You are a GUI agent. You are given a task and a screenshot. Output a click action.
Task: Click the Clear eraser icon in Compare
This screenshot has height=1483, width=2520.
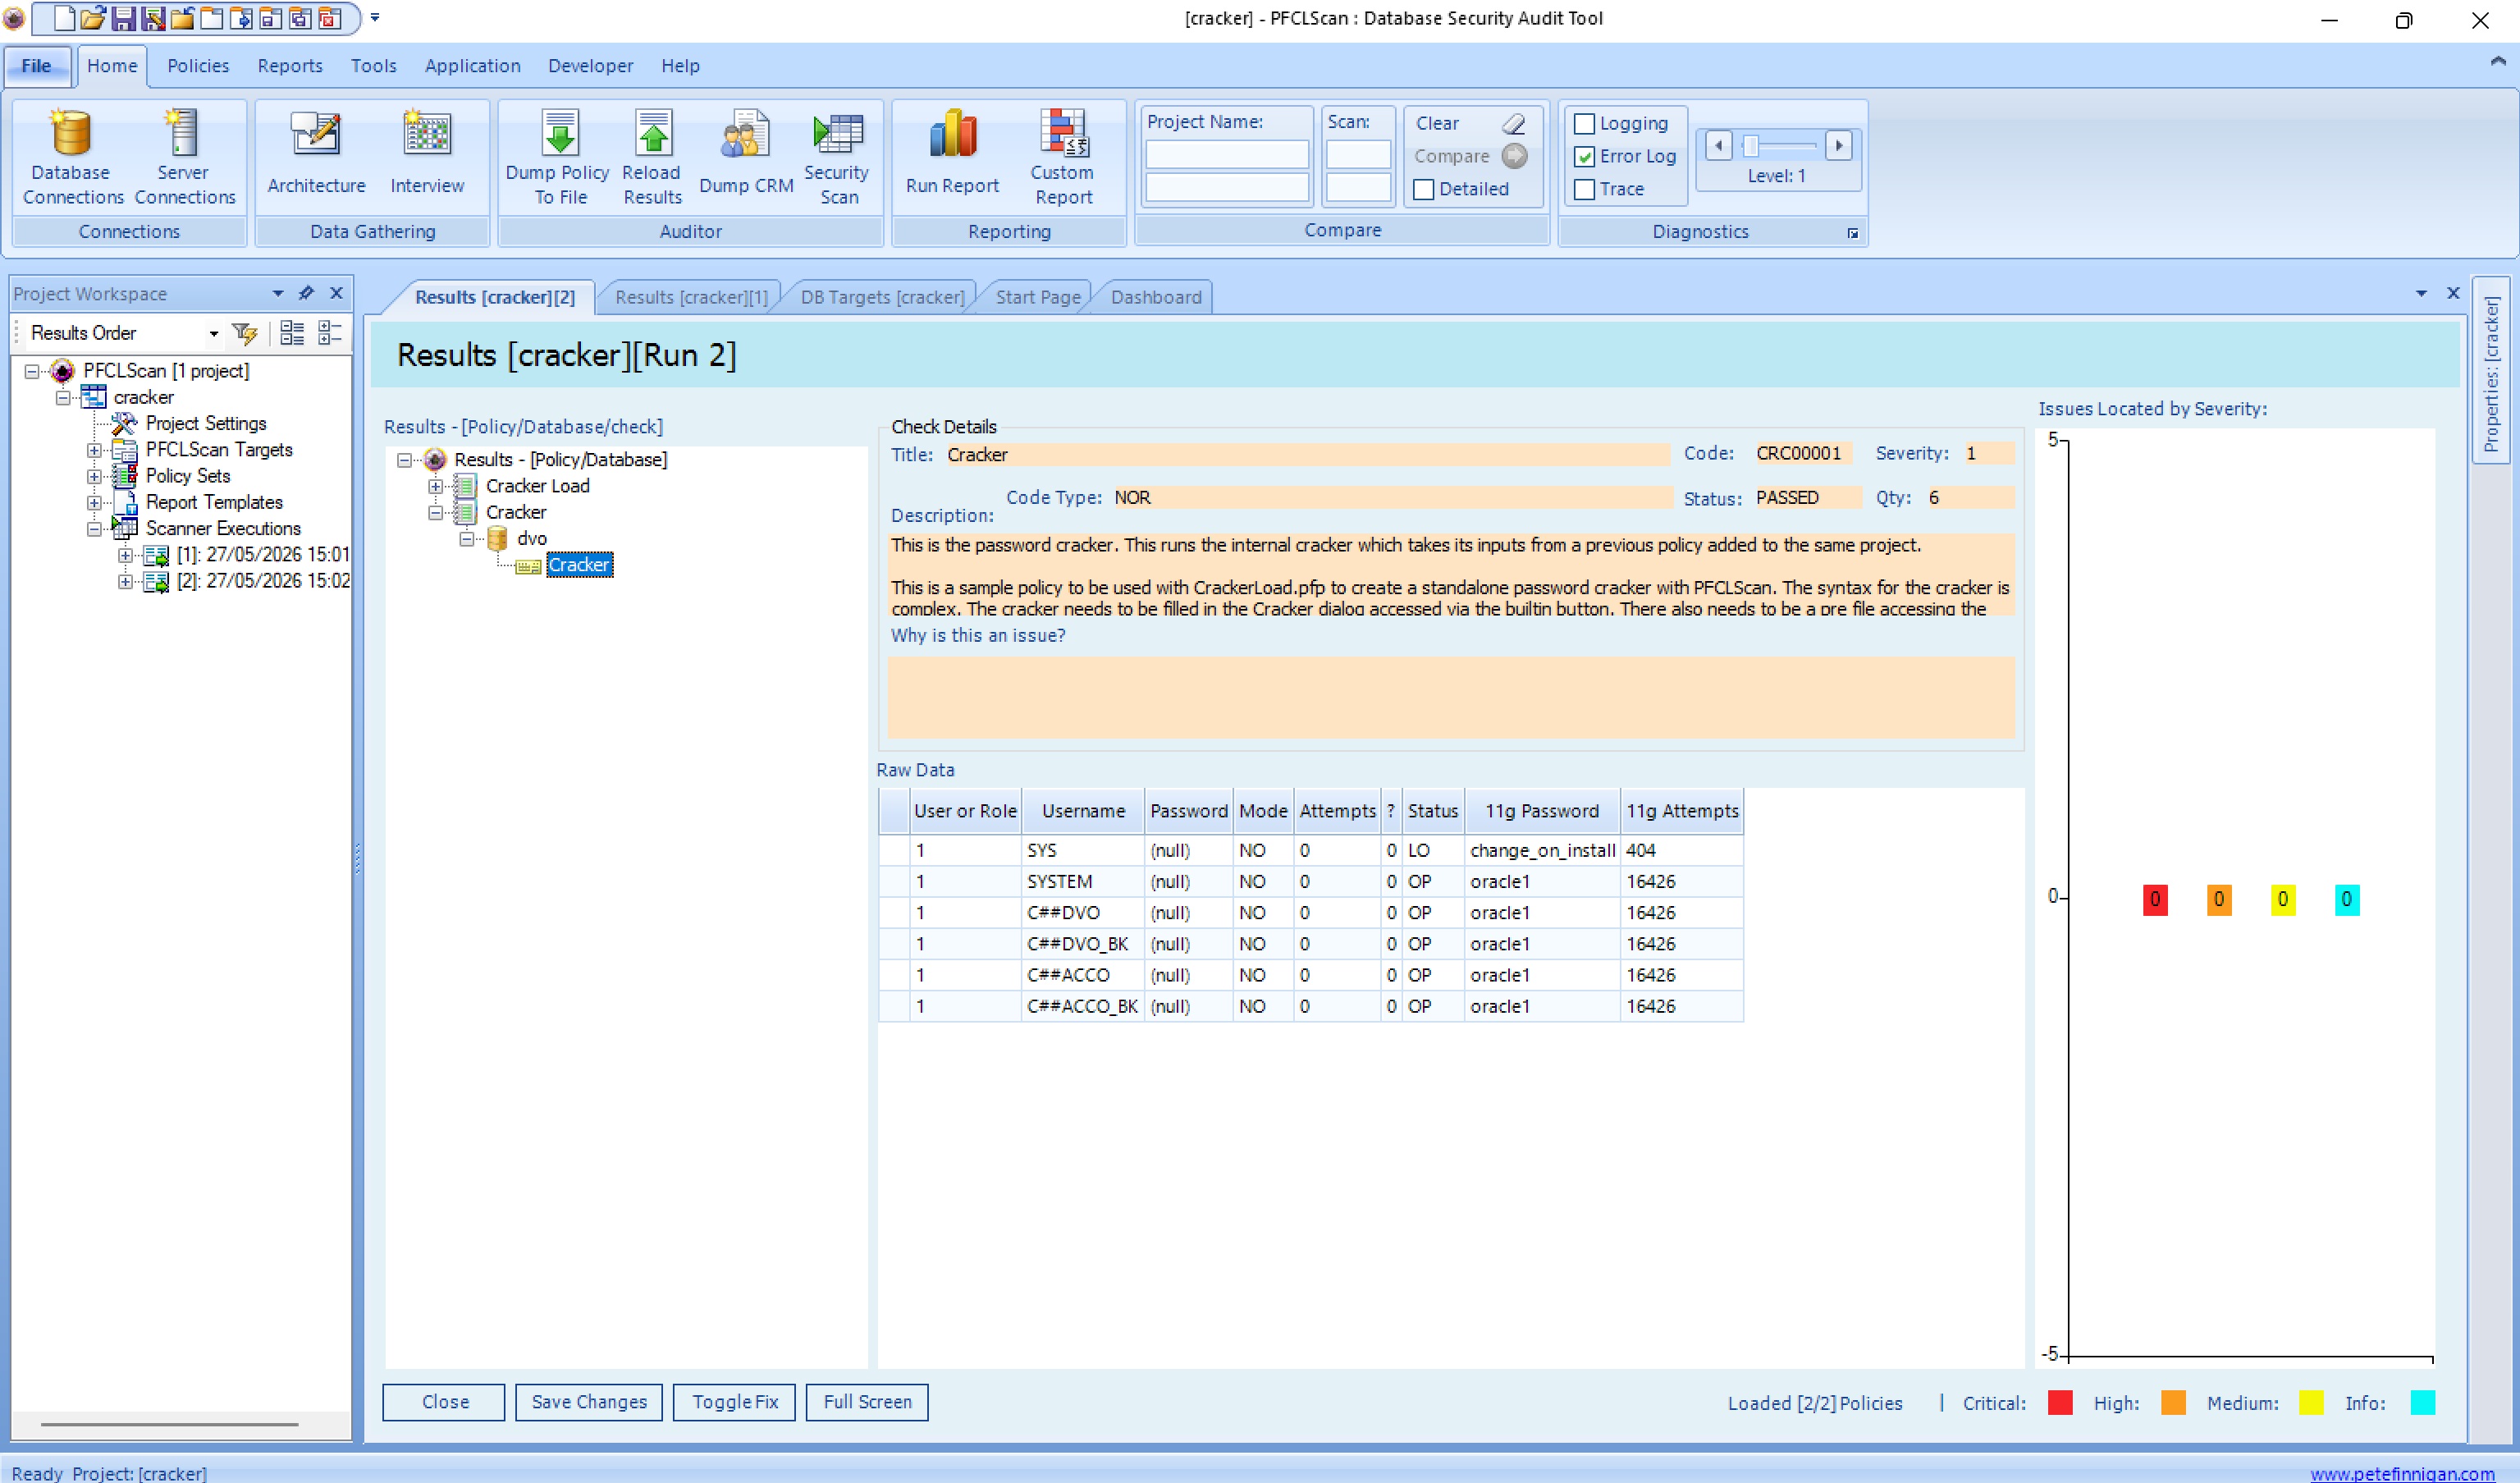(x=1514, y=123)
